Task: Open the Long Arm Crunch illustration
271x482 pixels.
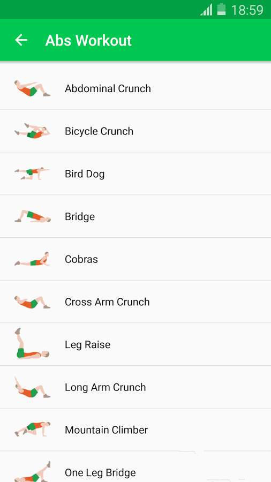Action: (32, 387)
